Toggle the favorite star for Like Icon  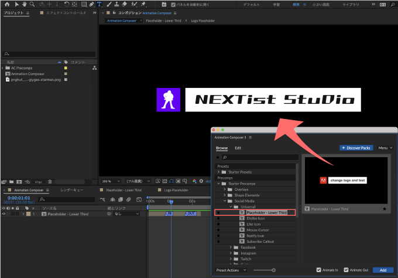tap(218, 224)
